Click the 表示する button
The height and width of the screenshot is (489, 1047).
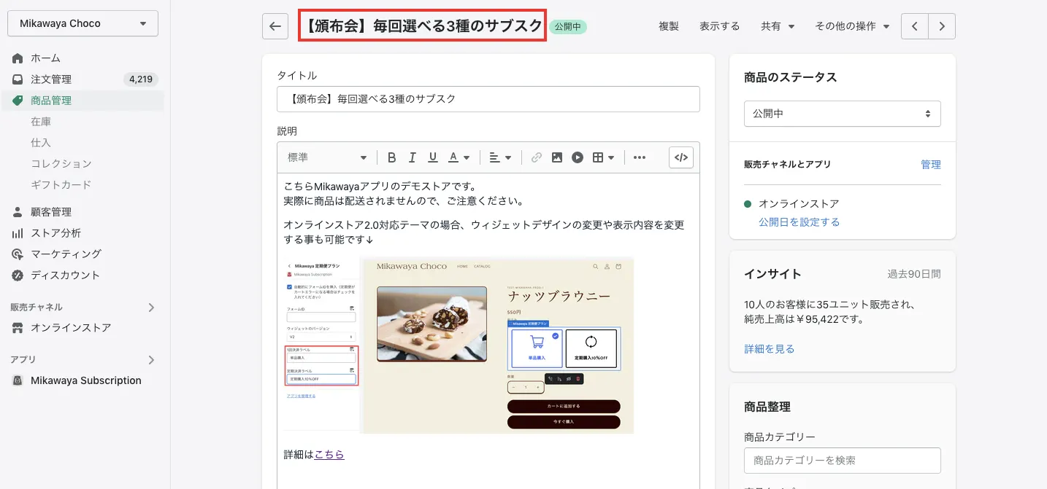[720, 26]
